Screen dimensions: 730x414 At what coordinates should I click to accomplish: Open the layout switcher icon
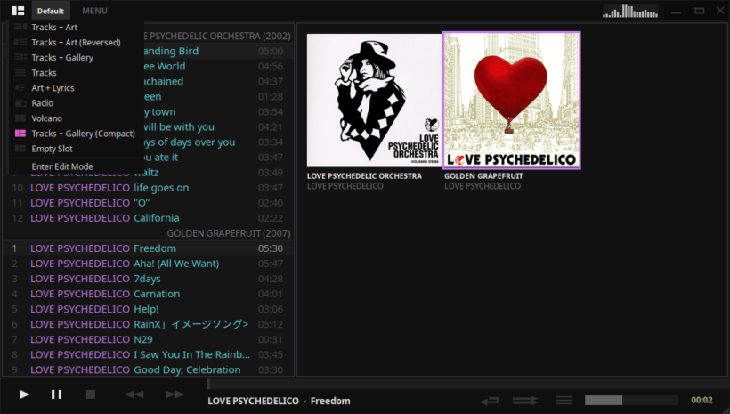(x=18, y=11)
